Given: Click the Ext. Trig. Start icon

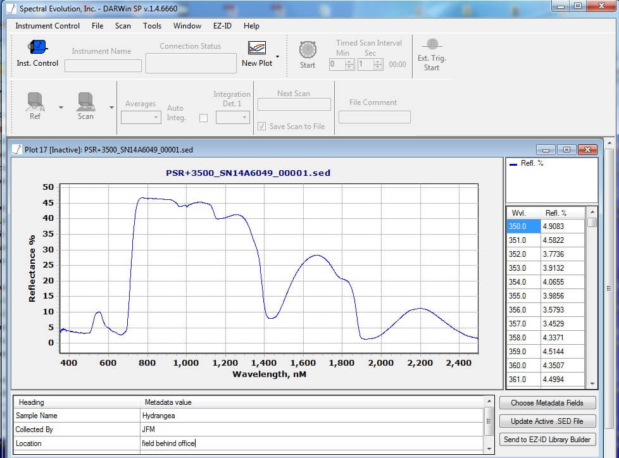Looking at the screenshot, I should (x=432, y=44).
